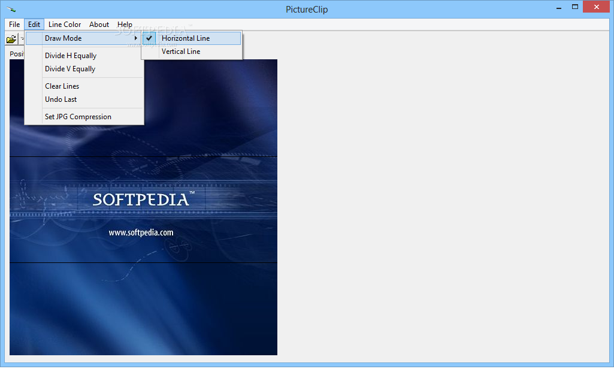Open the File menu

pos(14,25)
